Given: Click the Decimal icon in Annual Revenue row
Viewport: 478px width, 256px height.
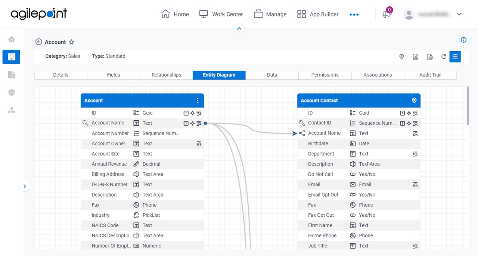Looking at the screenshot, I should pyautogui.click(x=136, y=164).
